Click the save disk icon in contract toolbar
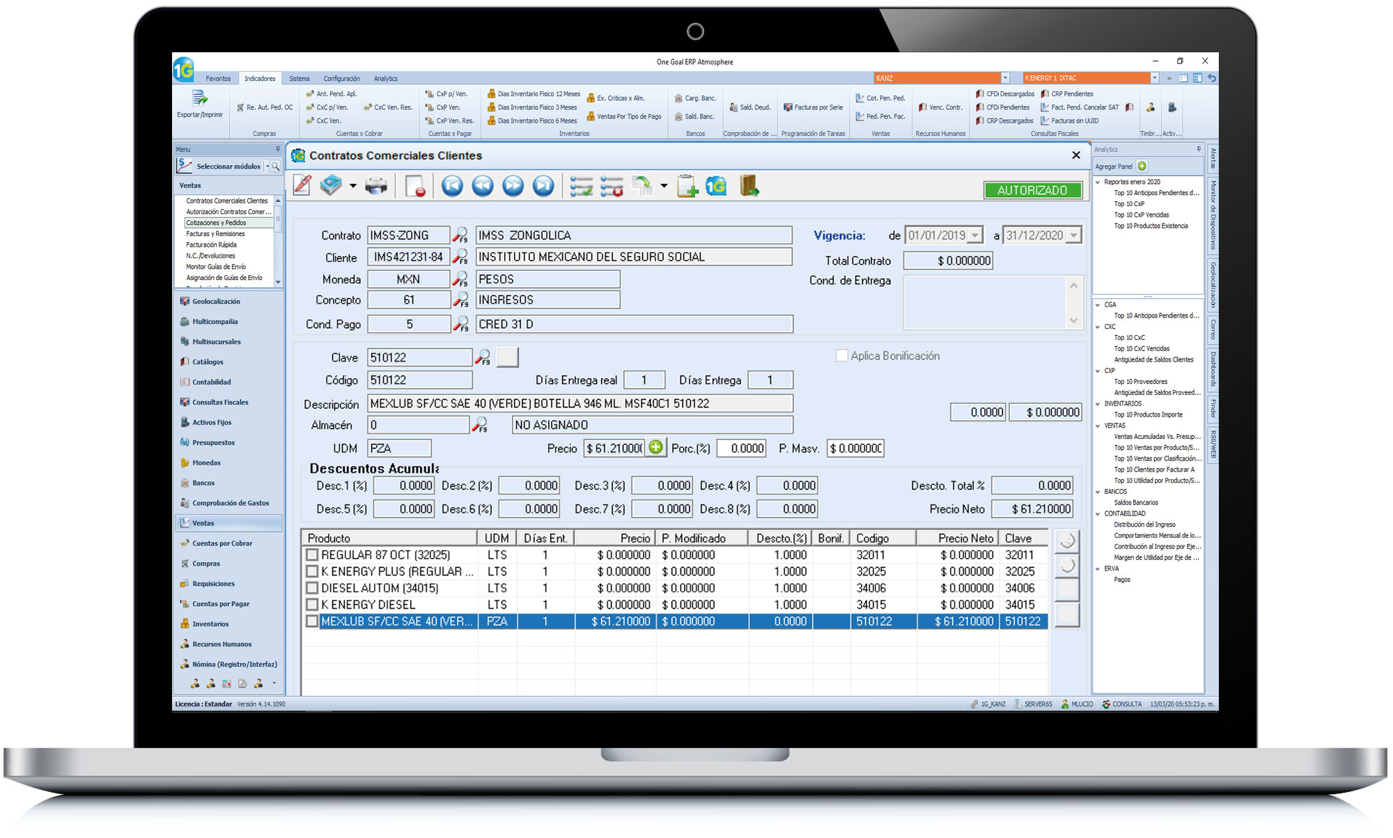 tap(332, 186)
